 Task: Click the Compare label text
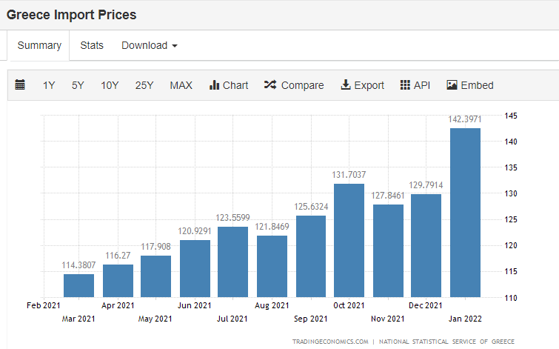302,85
